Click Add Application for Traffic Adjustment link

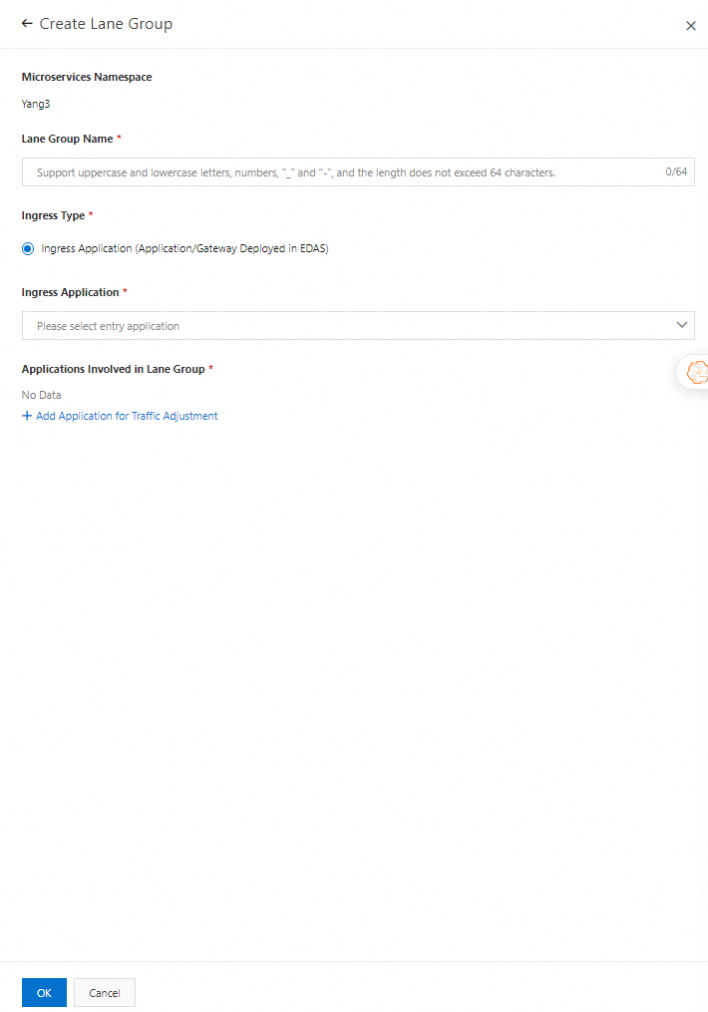[127, 416]
